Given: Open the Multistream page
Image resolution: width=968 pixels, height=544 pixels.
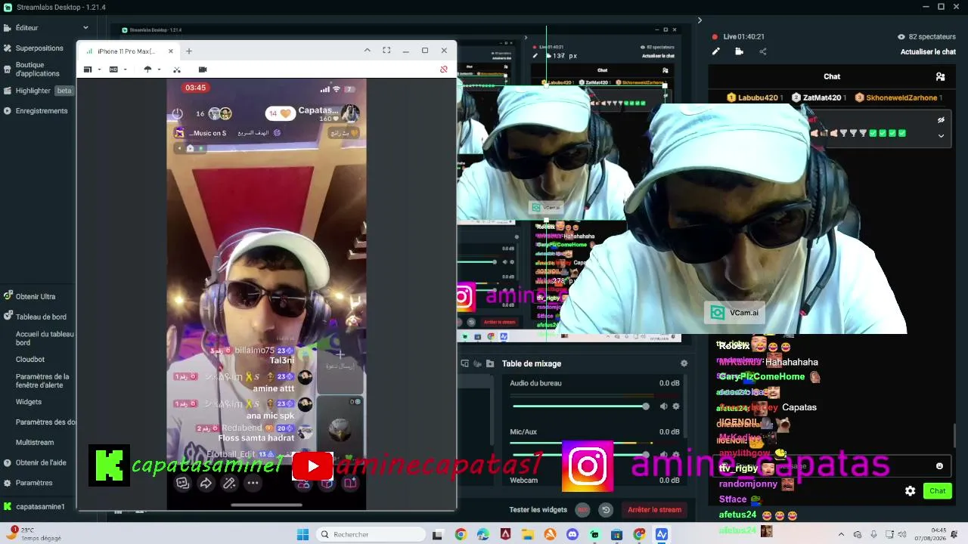Looking at the screenshot, I should click(x=35, y=443).
